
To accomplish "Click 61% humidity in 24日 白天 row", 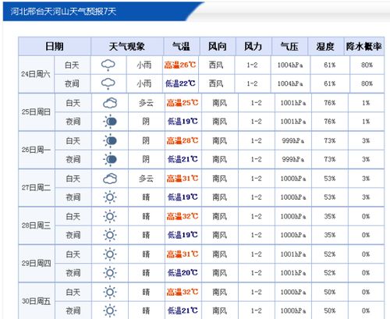I will 329,65.
